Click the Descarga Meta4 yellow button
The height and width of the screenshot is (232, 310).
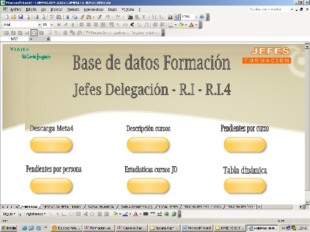pyautogui.click(x=51, y=145)
